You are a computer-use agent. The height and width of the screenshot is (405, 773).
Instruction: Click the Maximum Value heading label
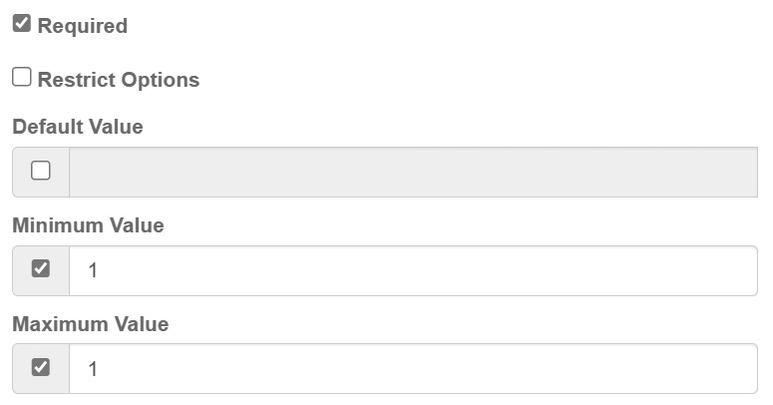pos(91,324)
